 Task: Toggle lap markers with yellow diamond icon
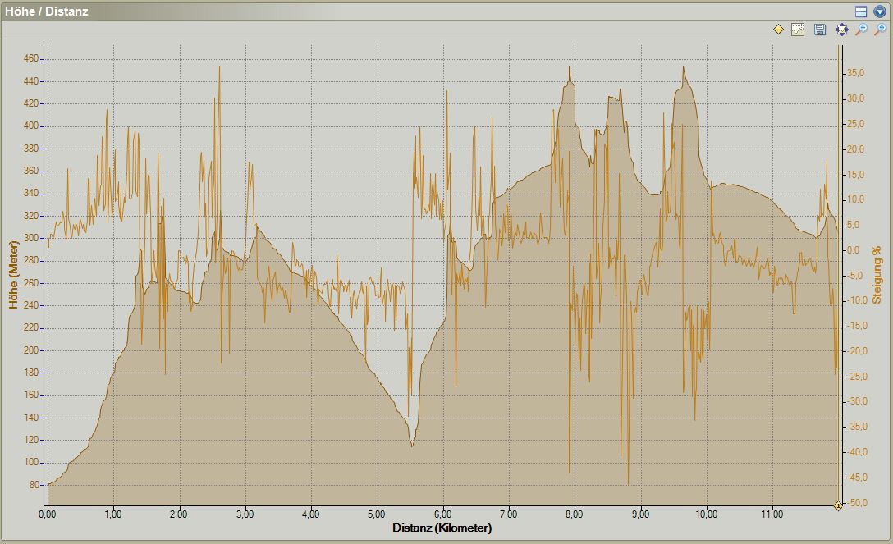778,30
